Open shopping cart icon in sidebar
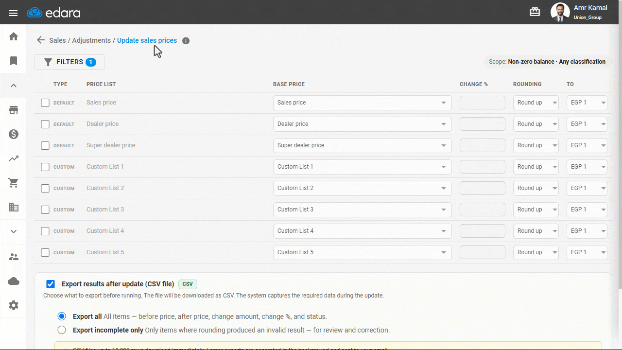This screenshot has height=350, width=622. [x=14, y=183]
